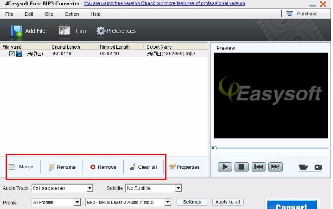Stop preview playback
The image size is (333, 209).
point(241,167)
